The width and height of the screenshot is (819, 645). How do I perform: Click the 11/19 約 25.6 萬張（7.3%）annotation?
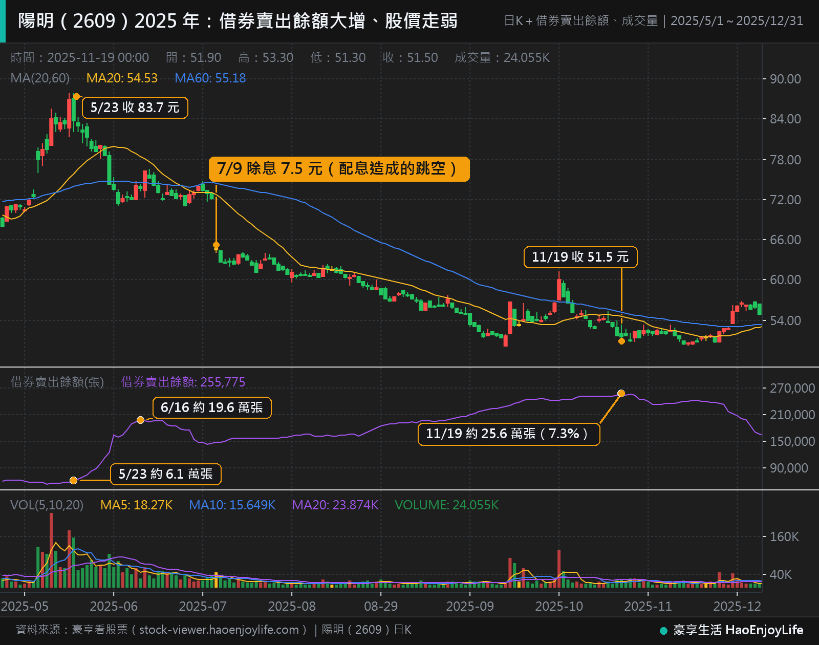[509, 434]
